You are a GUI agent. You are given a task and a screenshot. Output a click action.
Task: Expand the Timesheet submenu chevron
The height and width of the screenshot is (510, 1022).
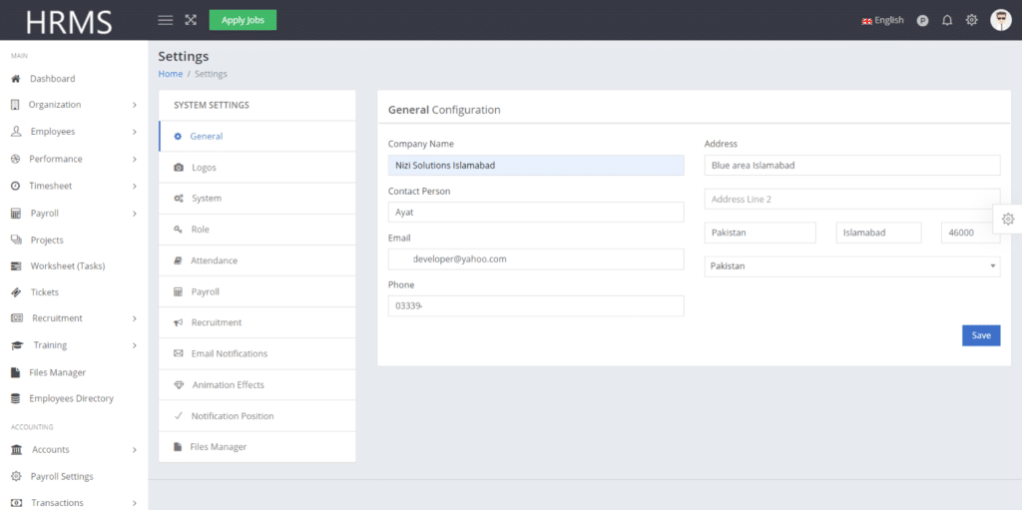[135, 186]
